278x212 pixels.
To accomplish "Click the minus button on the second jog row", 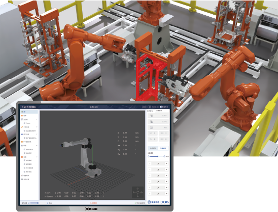I will [150, 169].
